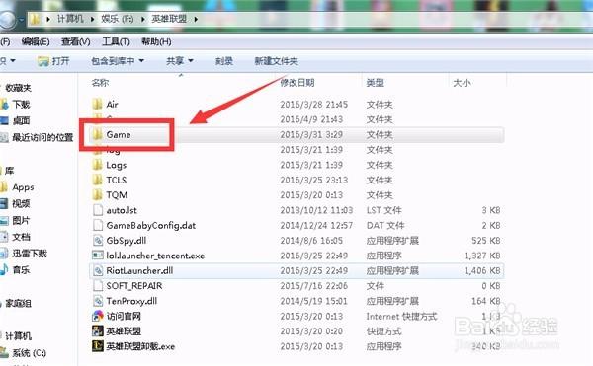
Task: Select the SOFT_REPAIR file icon
Action: pos(98,285)
